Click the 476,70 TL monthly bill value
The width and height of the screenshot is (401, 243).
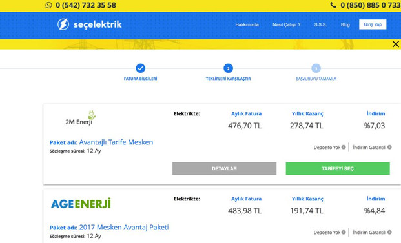[245, 126]
